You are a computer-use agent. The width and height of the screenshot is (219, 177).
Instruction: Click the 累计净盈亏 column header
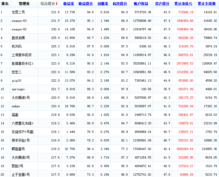[183, 4]
